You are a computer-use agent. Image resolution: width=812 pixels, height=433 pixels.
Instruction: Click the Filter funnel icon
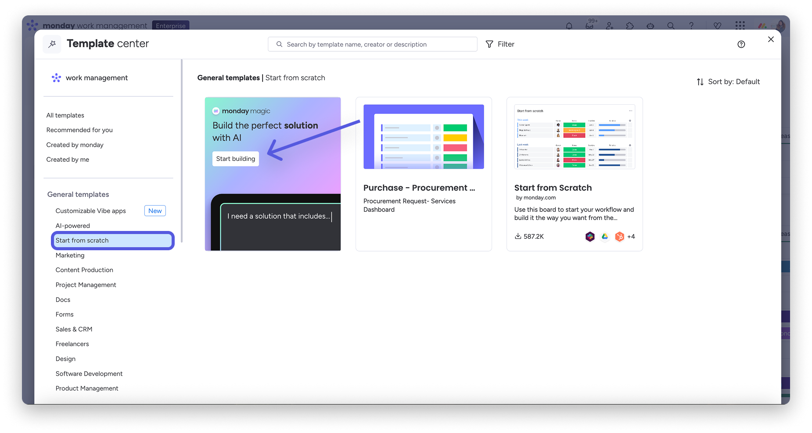click(x=489, y=44)
